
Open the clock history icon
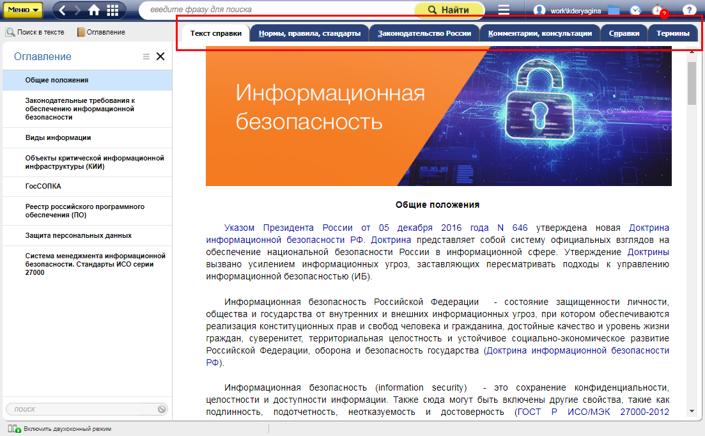click(x=635, y=10)
